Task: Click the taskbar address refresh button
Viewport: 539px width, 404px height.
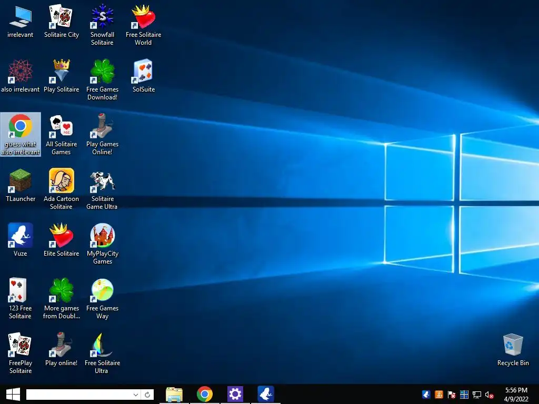Action: tap(147, 395)
